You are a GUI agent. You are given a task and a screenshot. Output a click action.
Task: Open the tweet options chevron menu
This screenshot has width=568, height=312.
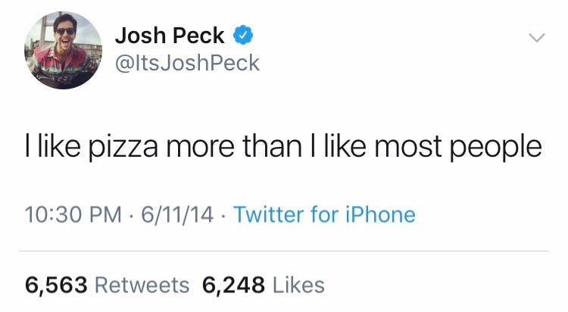click(536, 37)
